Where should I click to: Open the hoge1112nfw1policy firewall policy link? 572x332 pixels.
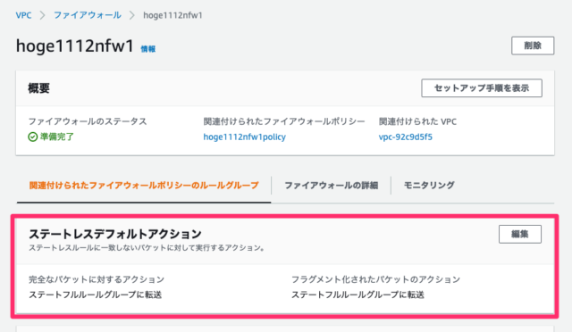244,137
